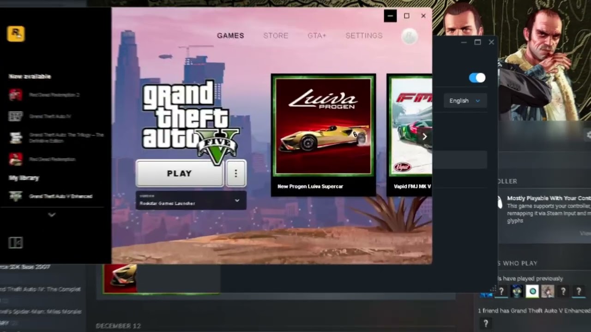The width and height of the screenshot is (591, 332).
Task: Close the Rockstar launcher window
Action: (x=423, y=16)
